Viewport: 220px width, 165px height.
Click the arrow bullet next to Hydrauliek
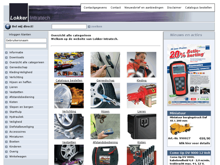click(x=6, y=117)
